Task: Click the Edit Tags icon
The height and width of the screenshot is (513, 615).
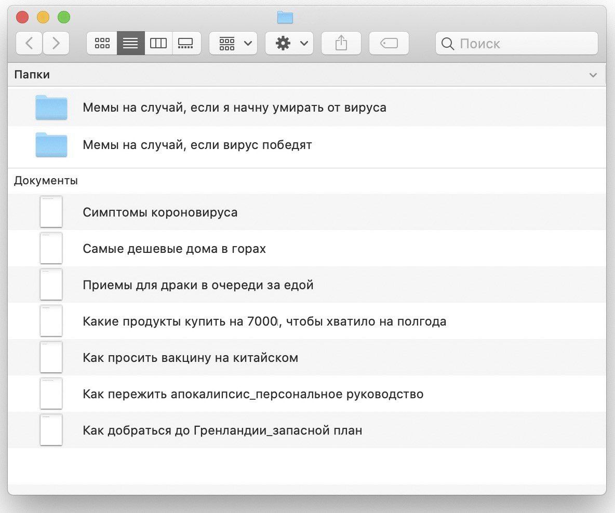Action: pos(389,44)
